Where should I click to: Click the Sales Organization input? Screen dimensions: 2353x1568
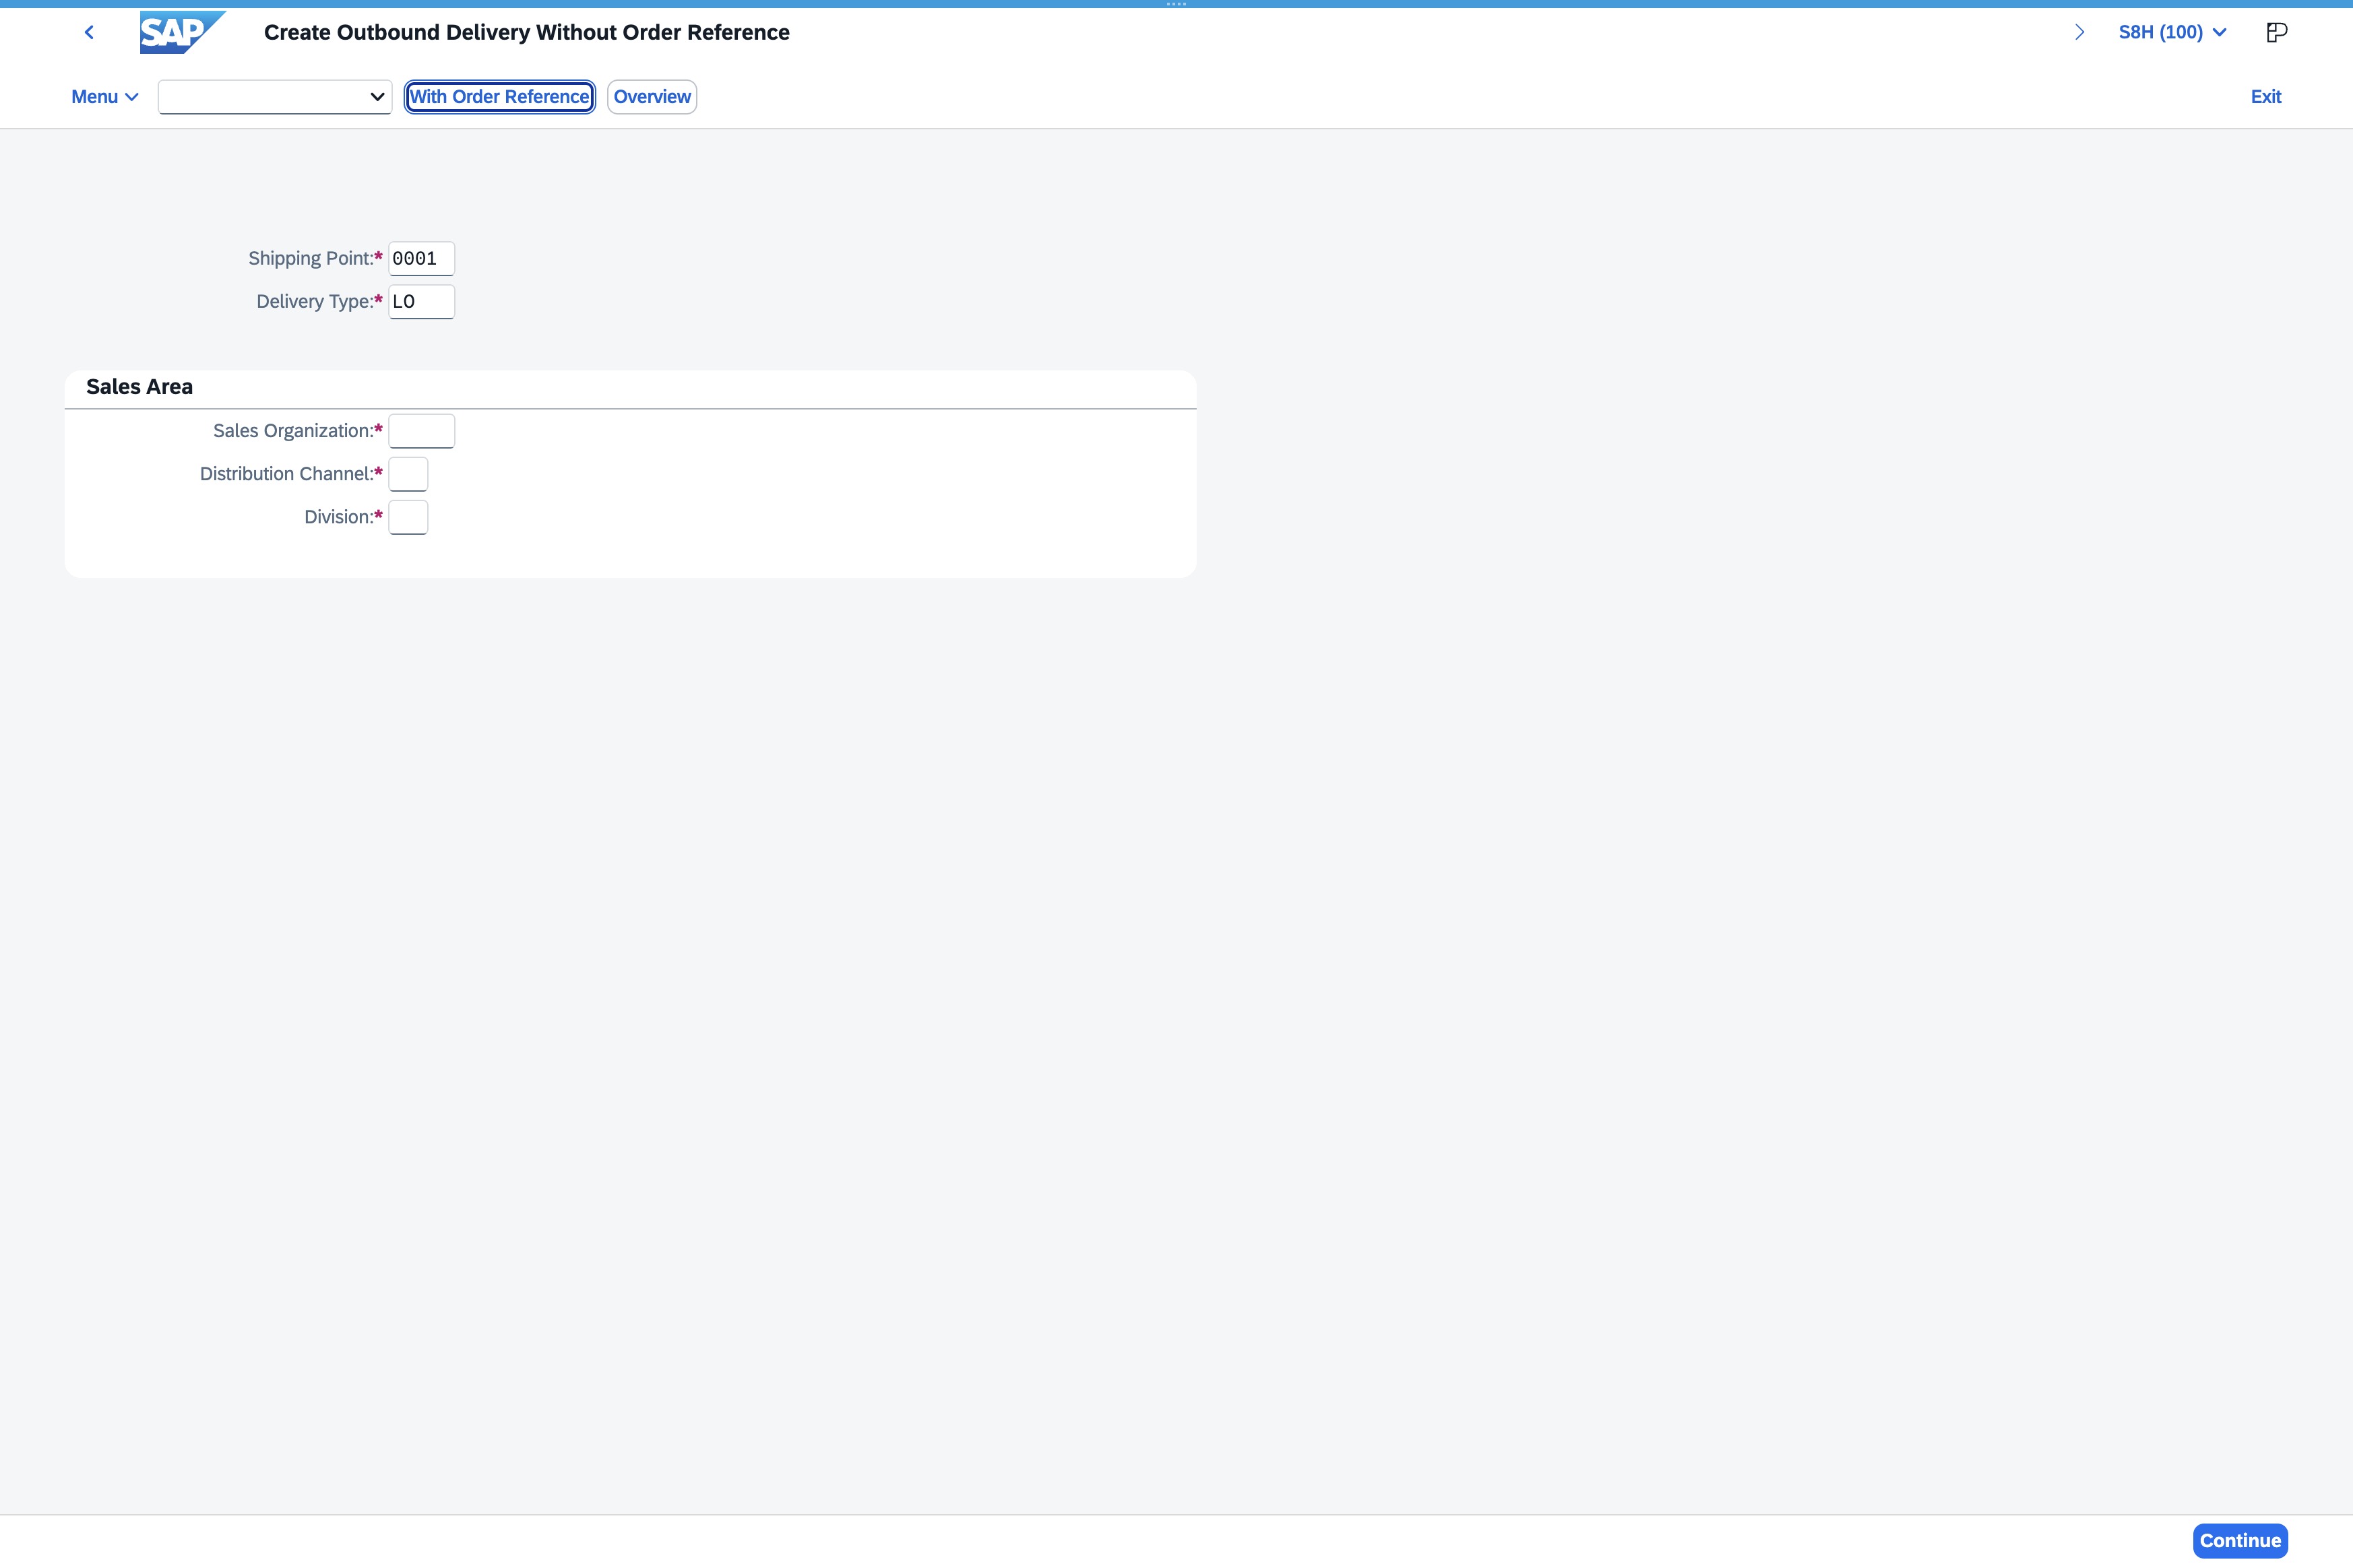[x=421, y=431]
